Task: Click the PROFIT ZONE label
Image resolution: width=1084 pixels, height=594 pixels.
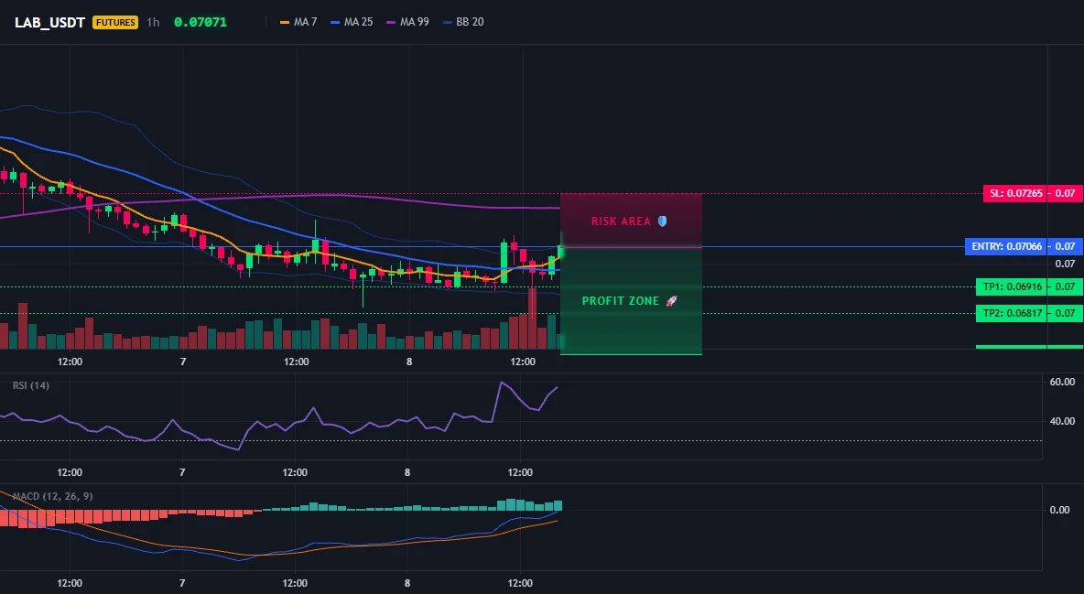Action: (x=621, y=301)
